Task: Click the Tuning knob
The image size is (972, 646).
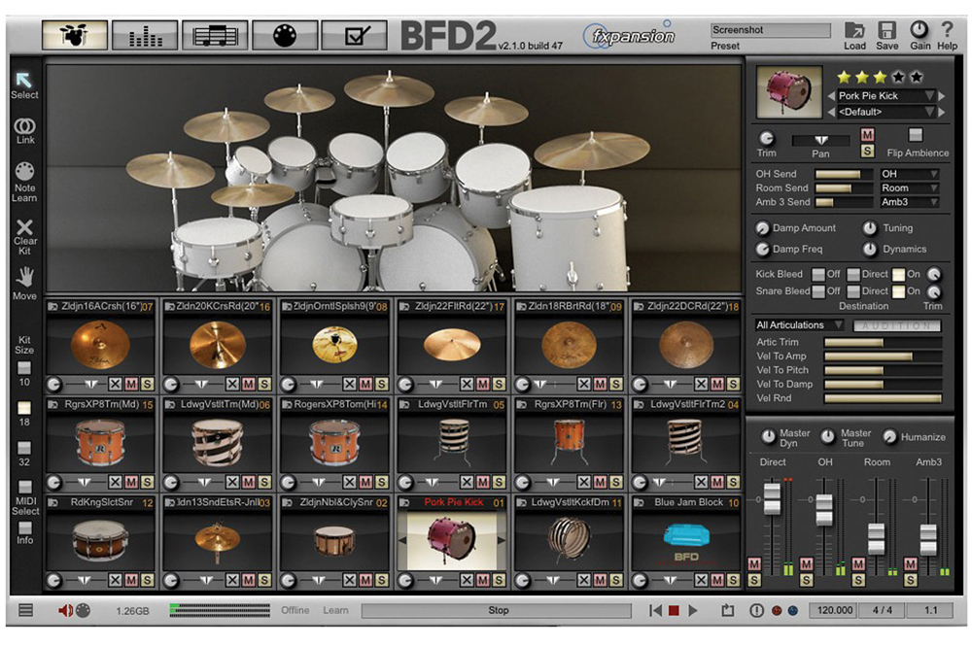Action: pos(870,228)
